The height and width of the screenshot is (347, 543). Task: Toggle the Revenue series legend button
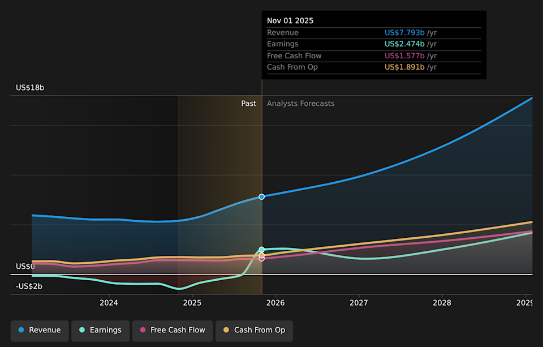[x=40, y=331]
